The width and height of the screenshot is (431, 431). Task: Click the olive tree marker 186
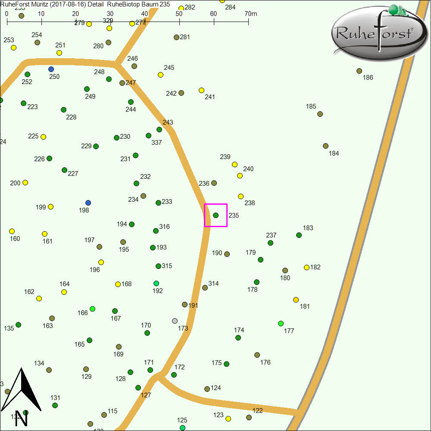[359, 71]
